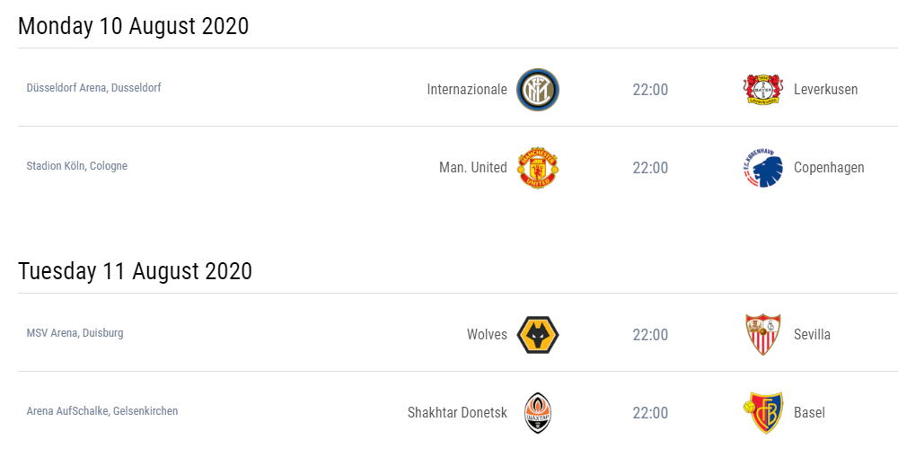The image size is (898, 466).
Task: Open the Internazionale team name link
Action: (467, 90)
